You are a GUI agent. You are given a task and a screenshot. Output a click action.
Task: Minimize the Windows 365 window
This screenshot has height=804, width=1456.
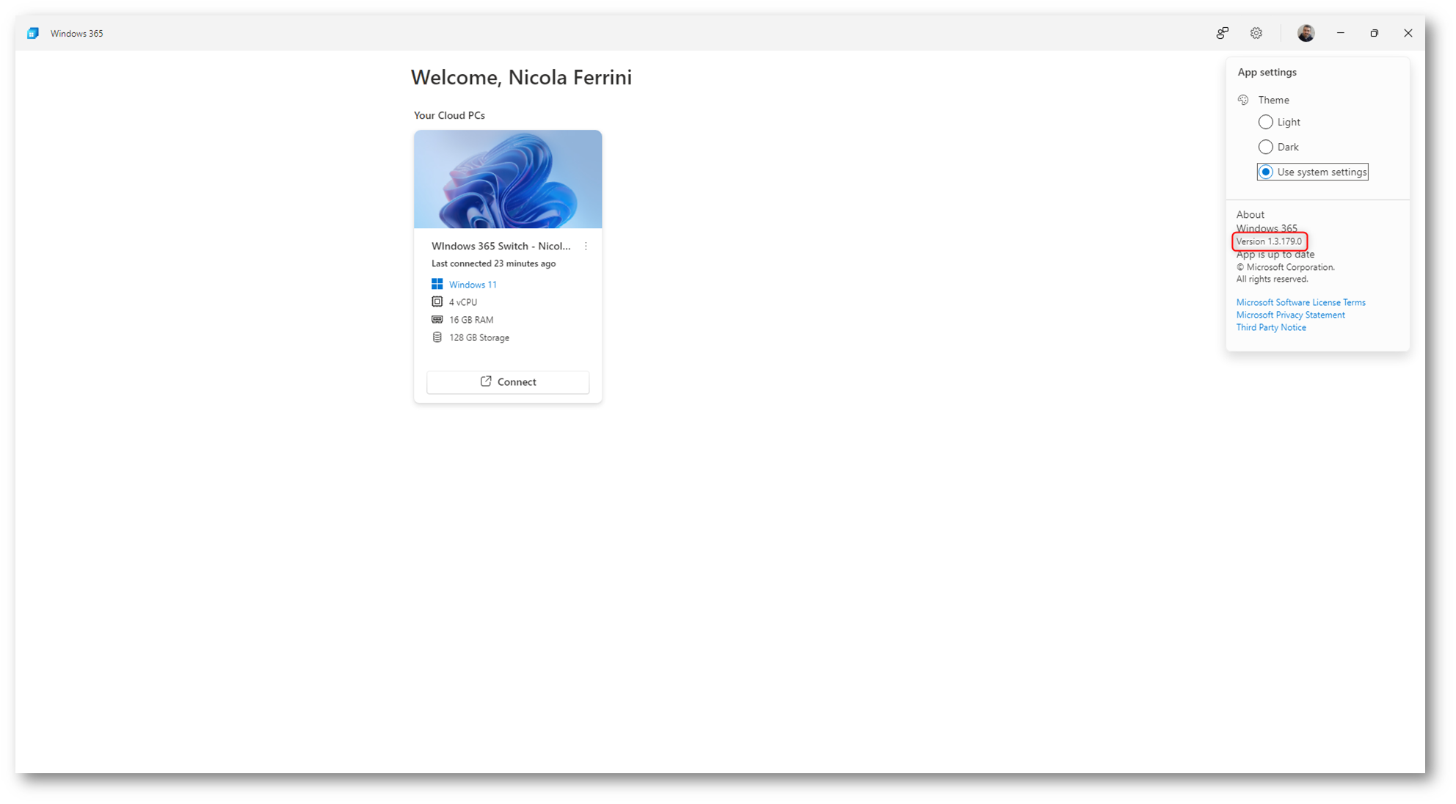(1340, 33)
